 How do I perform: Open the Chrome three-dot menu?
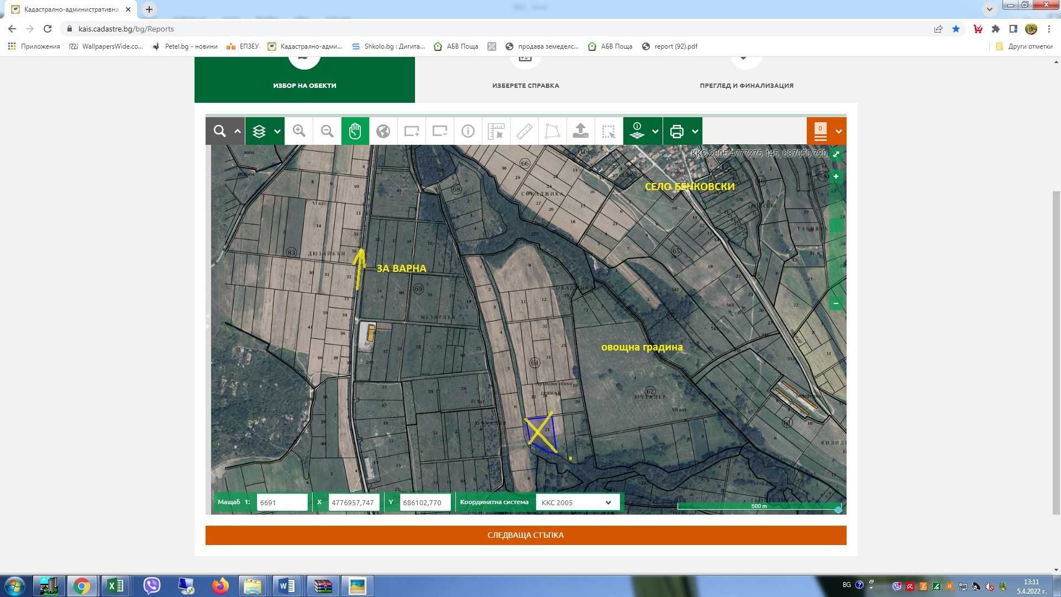coord(1049,29)
